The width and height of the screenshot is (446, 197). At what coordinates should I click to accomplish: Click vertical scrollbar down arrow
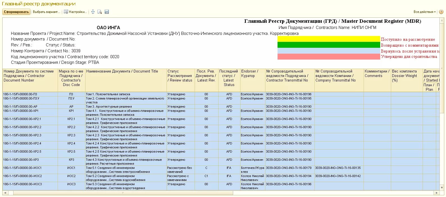[x=442, y=188]
